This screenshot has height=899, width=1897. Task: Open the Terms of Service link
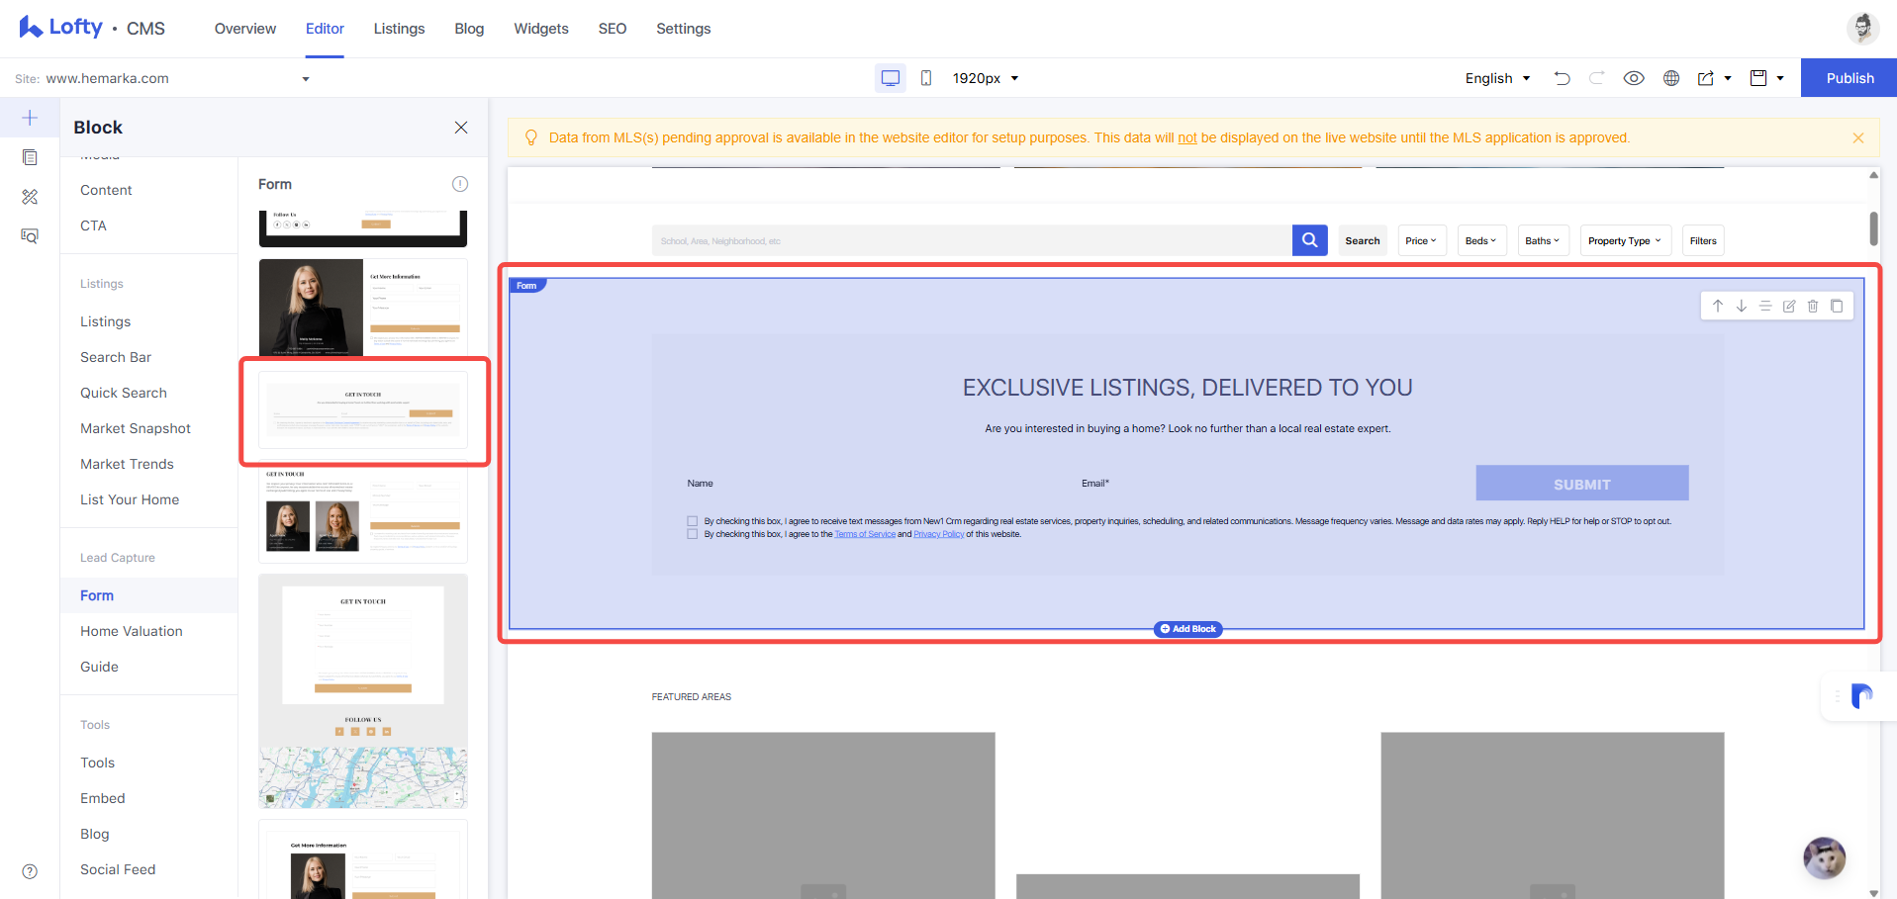click(x=865, y=534)
